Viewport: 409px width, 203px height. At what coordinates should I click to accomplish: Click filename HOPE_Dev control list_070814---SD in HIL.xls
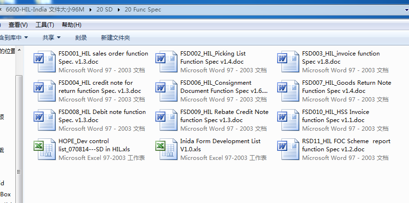coord(94,145)
